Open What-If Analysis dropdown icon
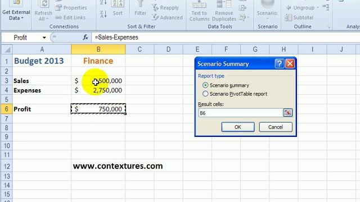Viewport: 360px width, 202px height. click(244, 17)
